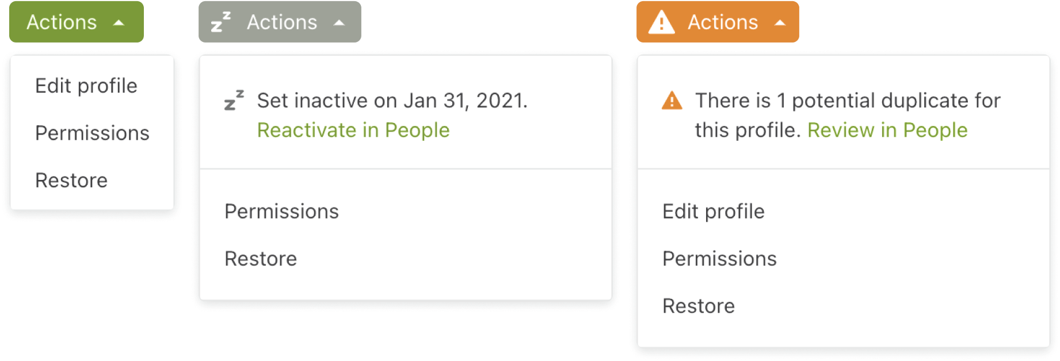Viewport: 1060px width, 361px height.
Task: Choose Edit profile in the duplicate warning menu
Action: click(x=713, y=212)
